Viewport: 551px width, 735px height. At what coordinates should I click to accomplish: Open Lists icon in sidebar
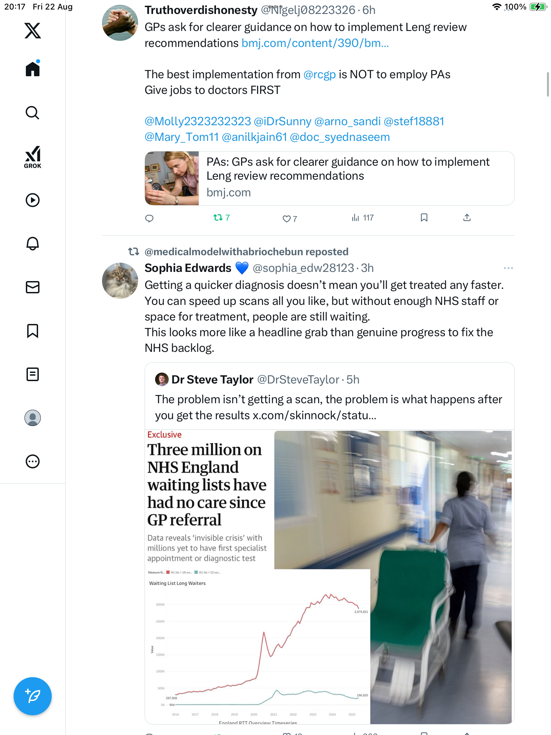pyautogui.click(x=33, y=374)
